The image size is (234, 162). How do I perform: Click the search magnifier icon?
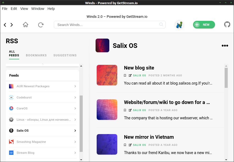click(x=161, y=24)
